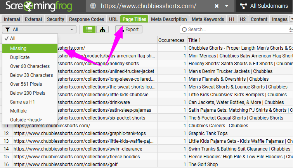Viewport: 293px width, 168px height.
Task: Click the Export button
Action: coord(128,29)
